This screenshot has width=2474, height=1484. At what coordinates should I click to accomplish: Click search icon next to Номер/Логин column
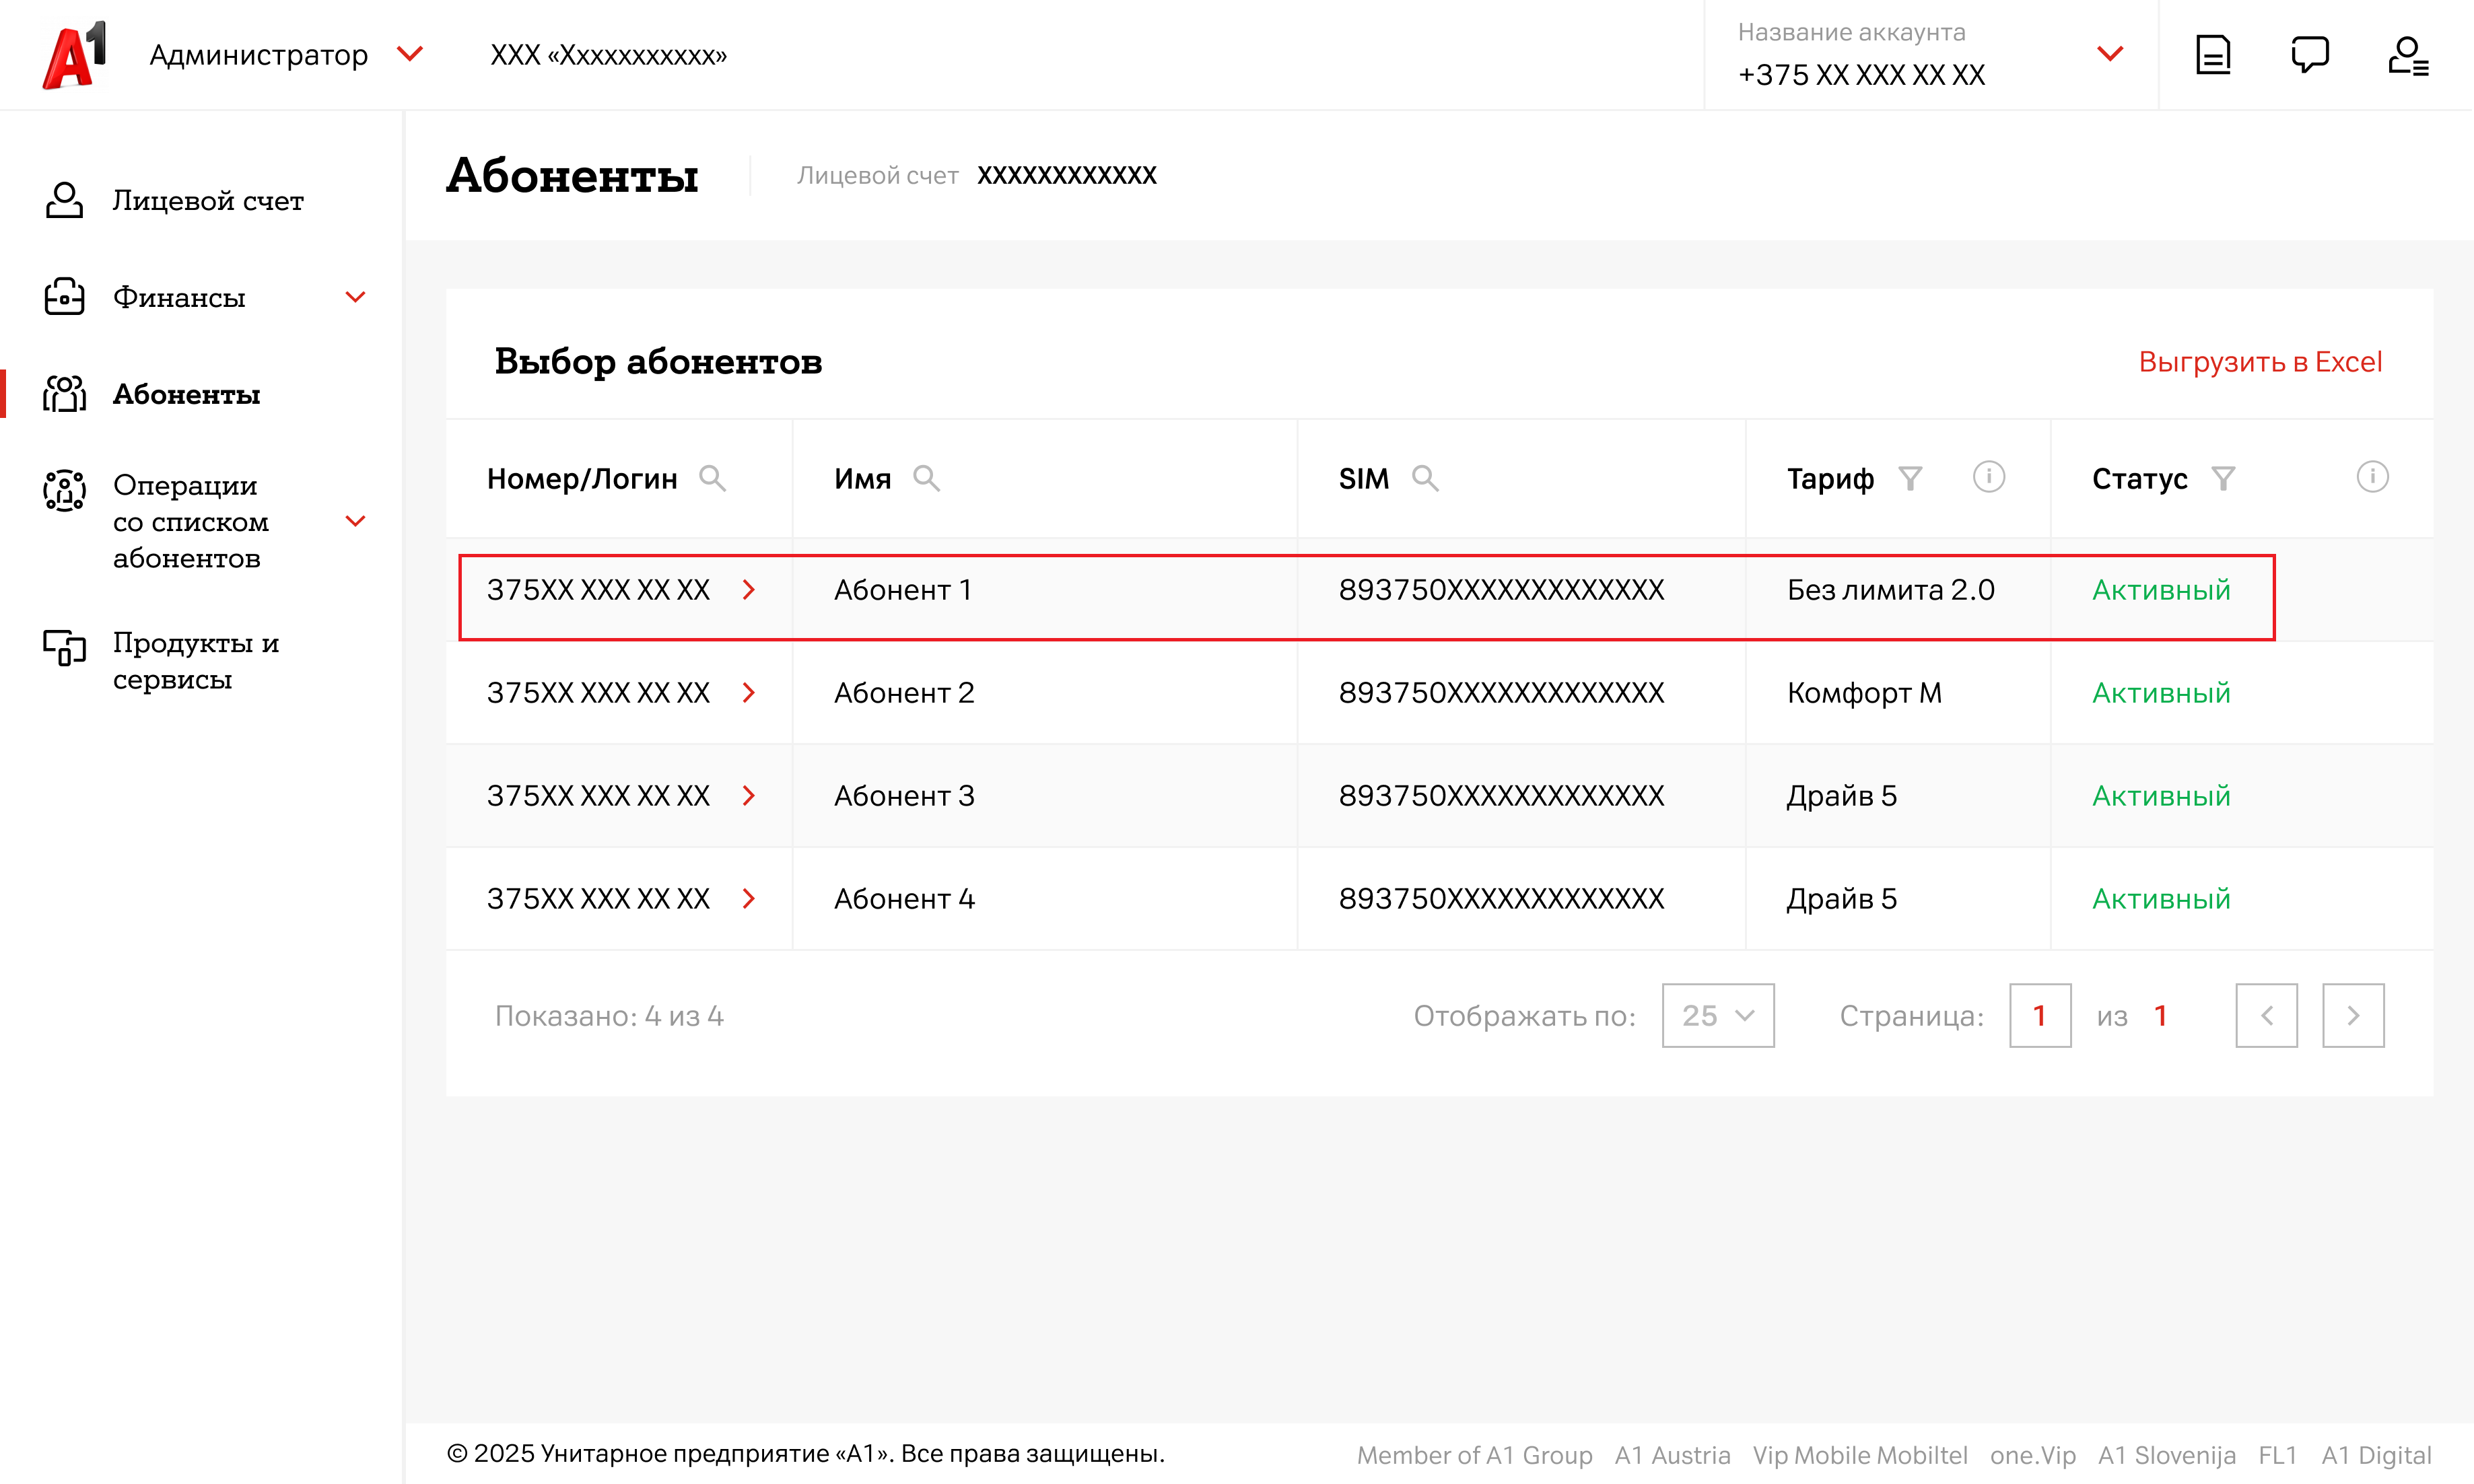(x=712, y=478)
